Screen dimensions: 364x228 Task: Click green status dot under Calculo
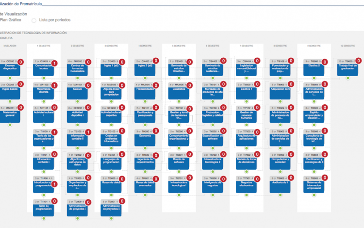click(x=77, y=101)
